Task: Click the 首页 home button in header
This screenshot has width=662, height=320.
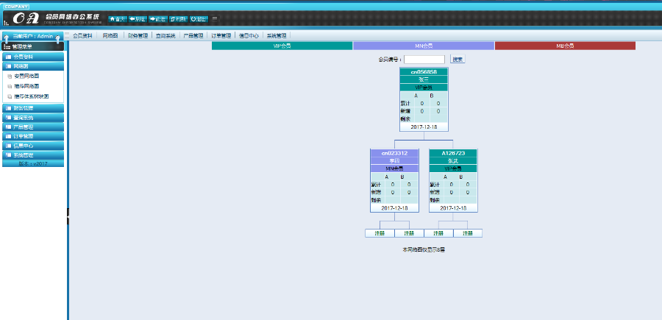Action: click(116, 19)
